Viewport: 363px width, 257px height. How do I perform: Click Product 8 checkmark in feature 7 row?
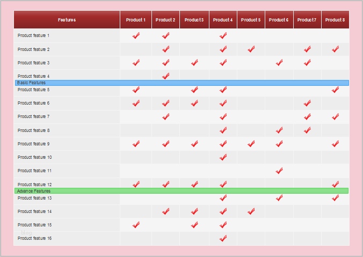[335, 116]
